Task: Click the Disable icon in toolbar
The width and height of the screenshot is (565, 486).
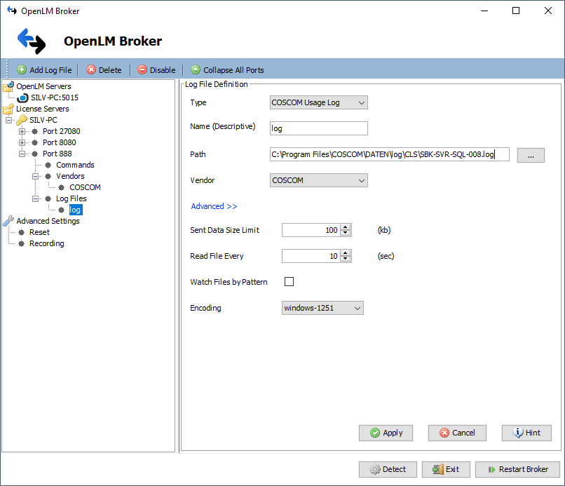Action: click(142, 70)
